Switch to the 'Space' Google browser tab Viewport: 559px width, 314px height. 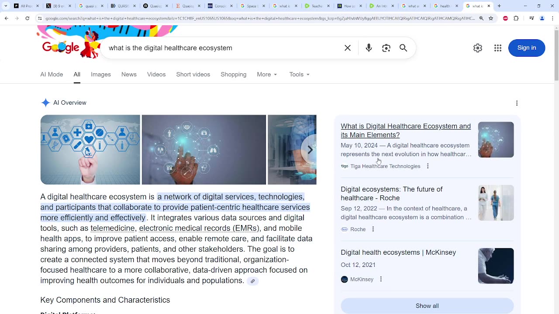(252, 6)
